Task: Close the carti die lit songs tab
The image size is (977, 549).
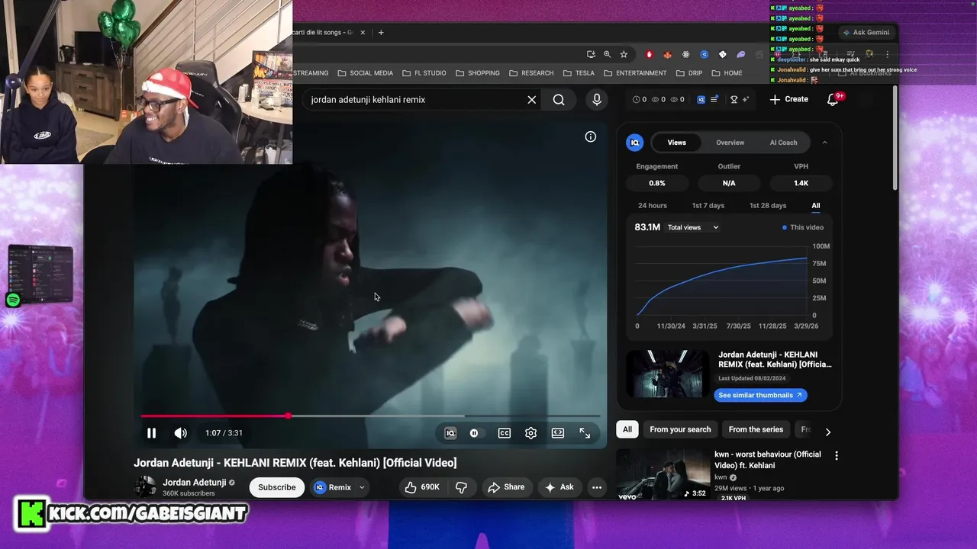Action: 363,33
